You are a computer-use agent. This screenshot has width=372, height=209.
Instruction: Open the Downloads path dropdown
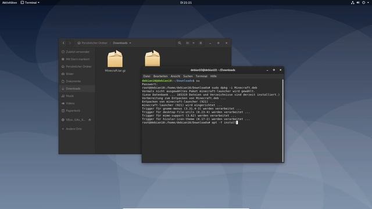122,43
